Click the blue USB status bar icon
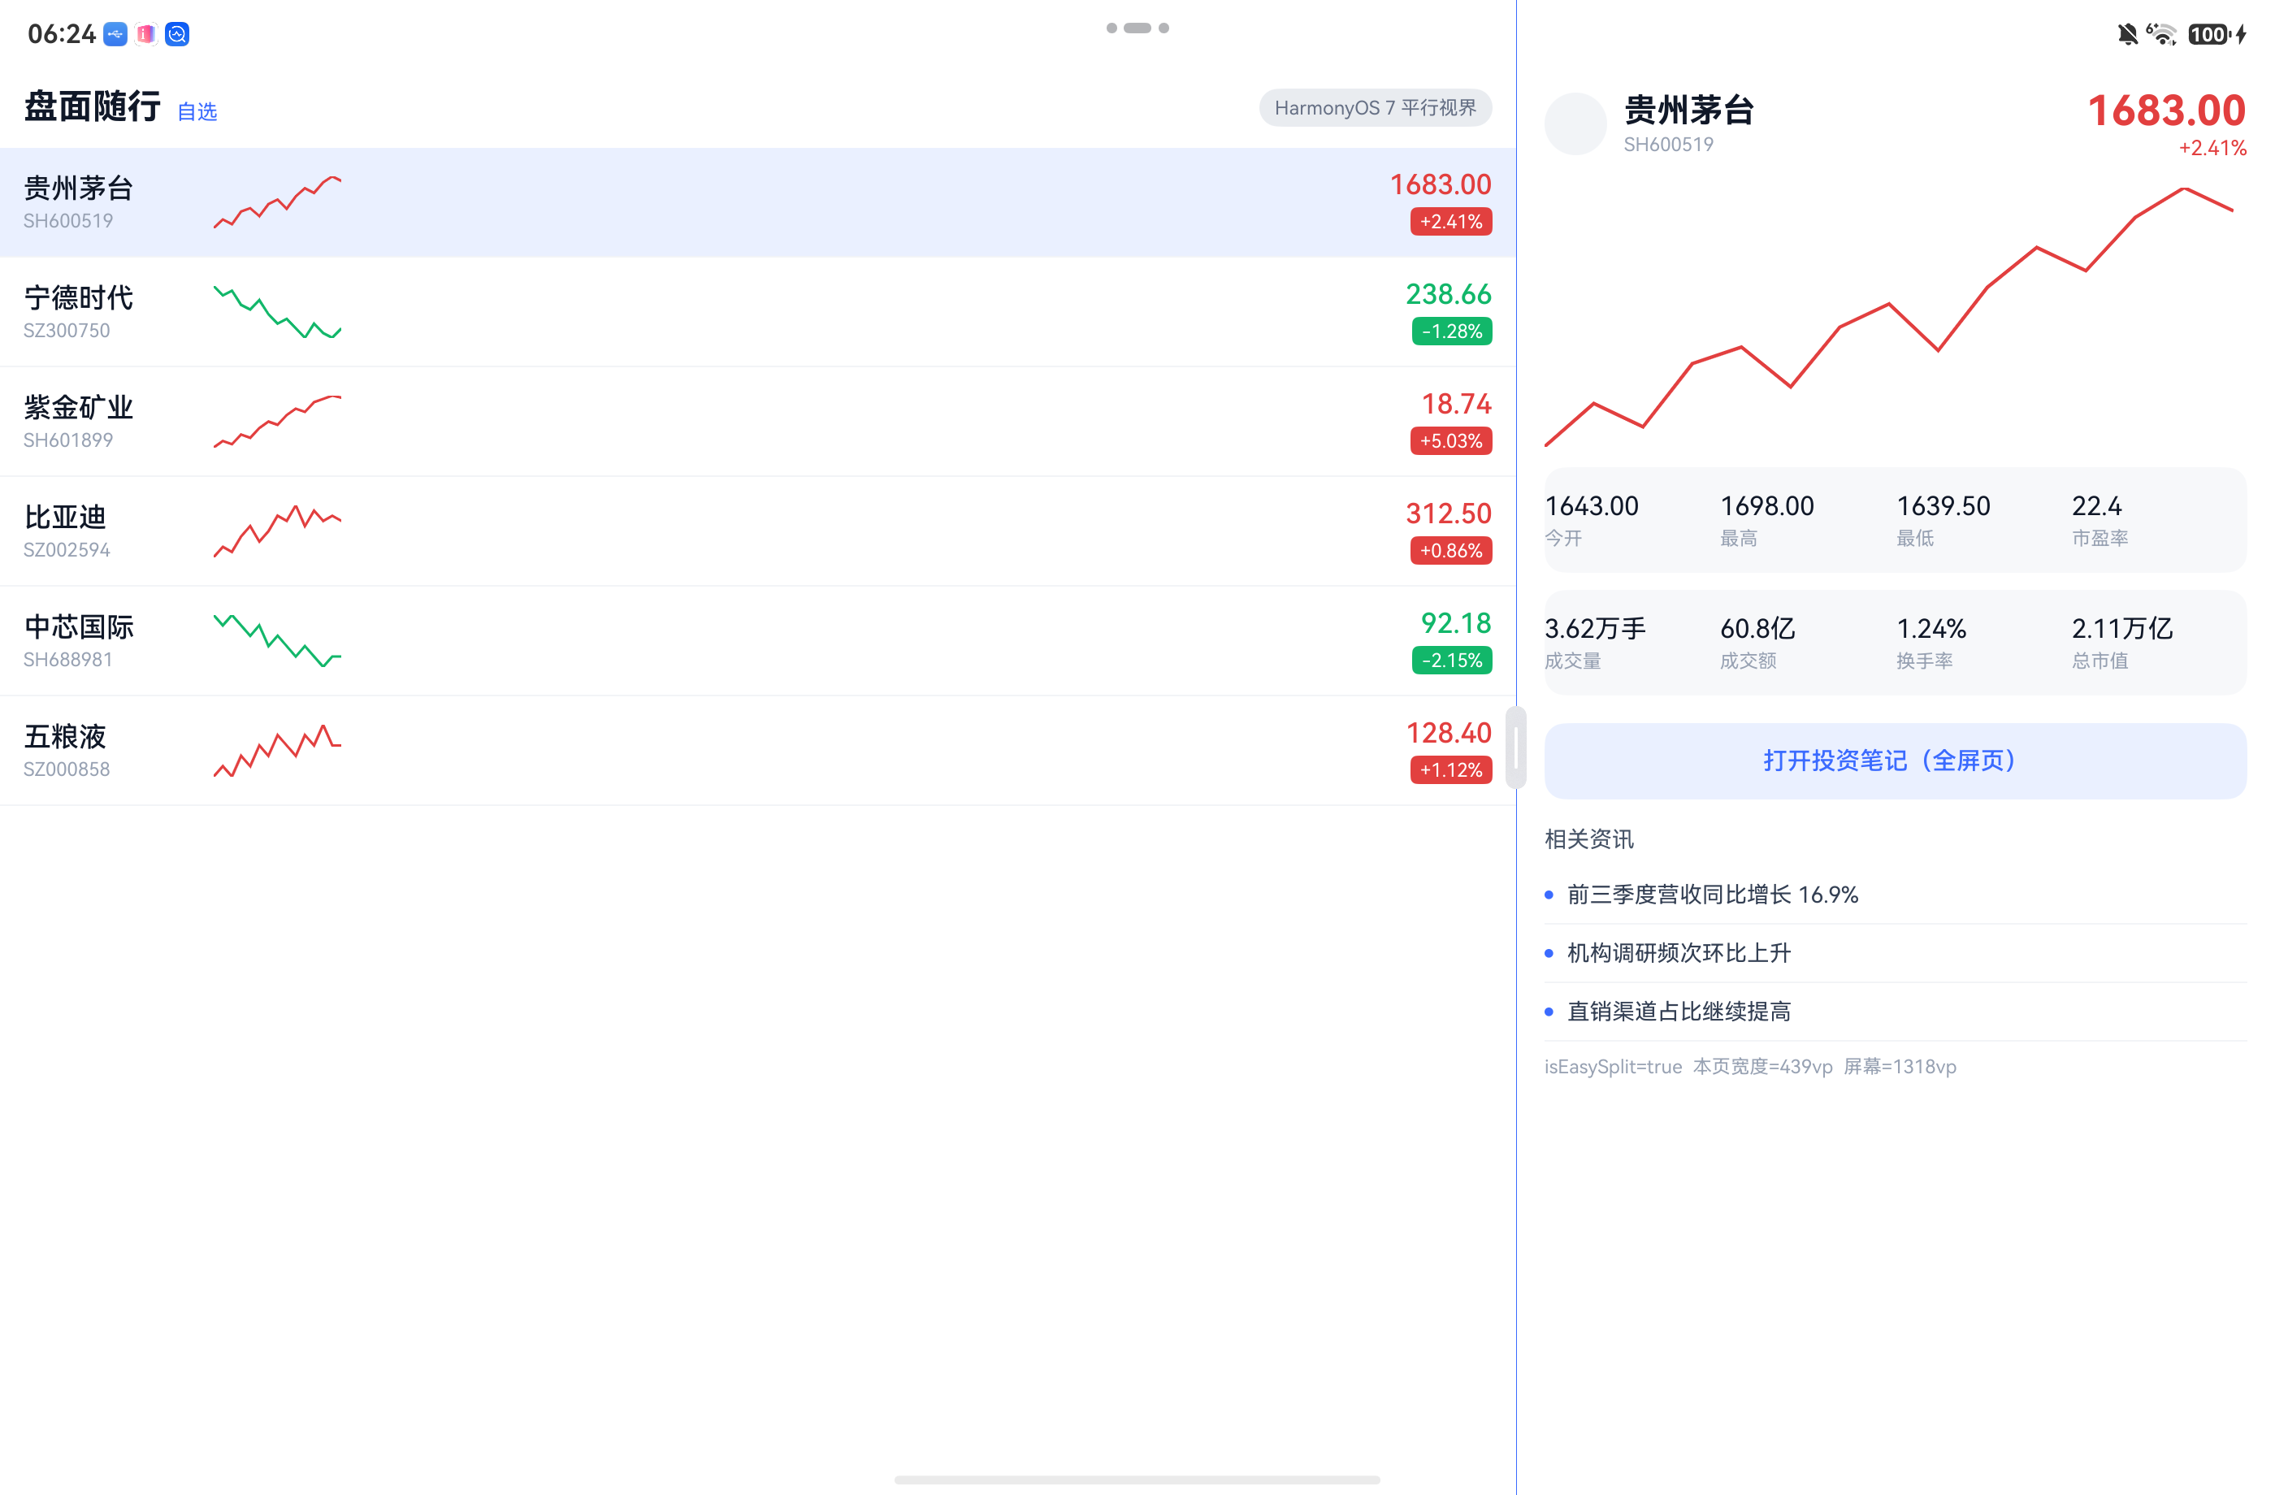 click(x=115, y=34)
